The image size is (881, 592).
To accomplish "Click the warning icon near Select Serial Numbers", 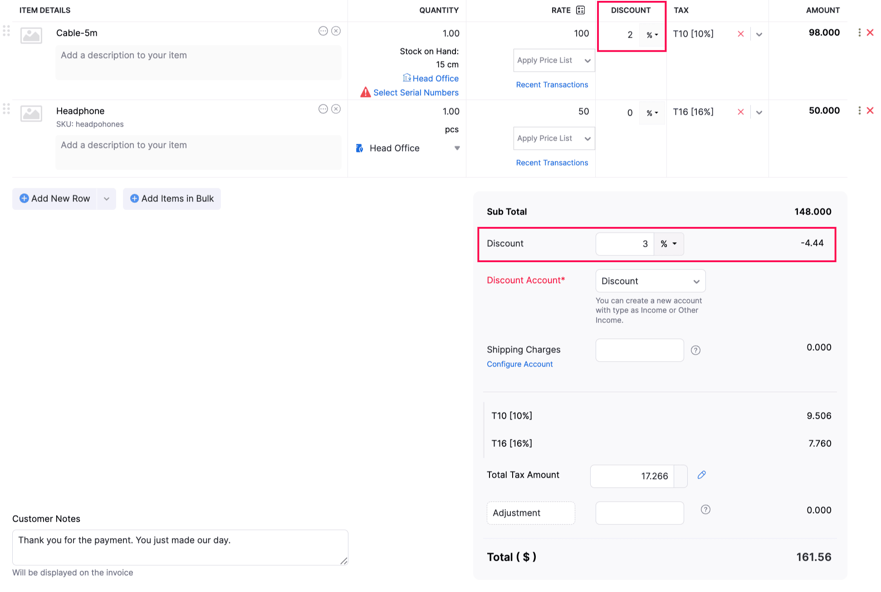I will tap(366, 92).
